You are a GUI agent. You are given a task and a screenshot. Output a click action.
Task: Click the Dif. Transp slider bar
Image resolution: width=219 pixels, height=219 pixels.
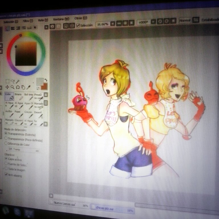coord(24,150)
